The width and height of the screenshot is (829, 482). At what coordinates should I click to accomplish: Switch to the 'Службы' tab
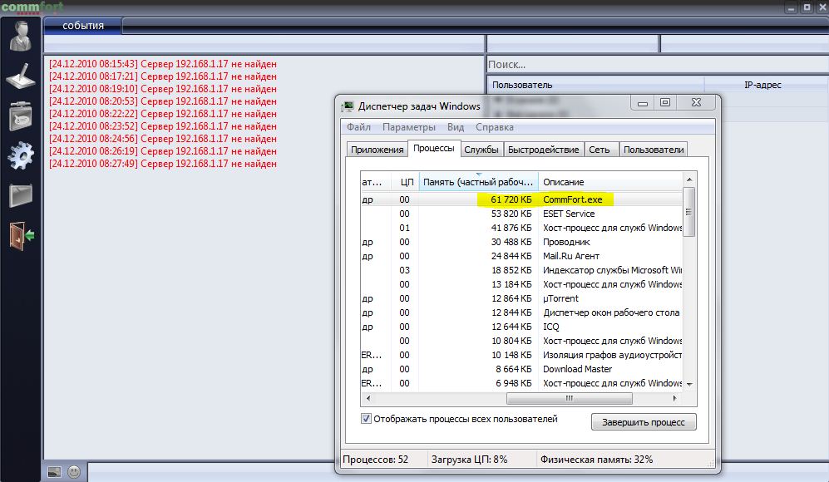coord(481,150)
